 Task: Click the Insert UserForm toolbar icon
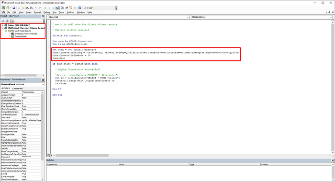[x=8, y=8]
